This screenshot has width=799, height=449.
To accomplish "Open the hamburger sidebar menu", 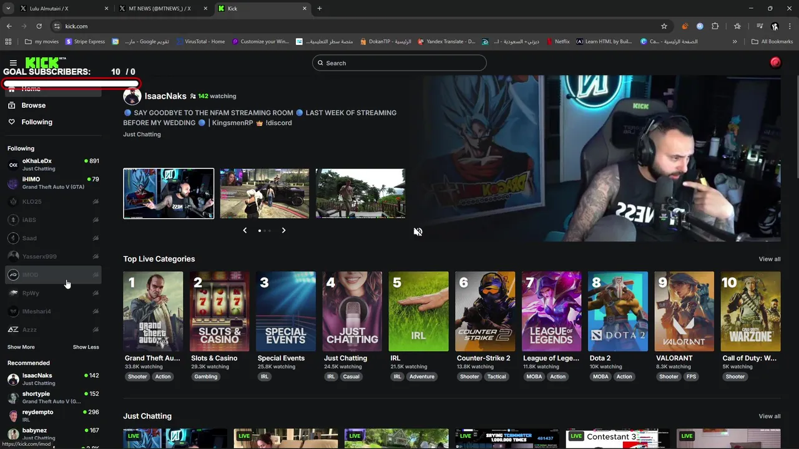I will (x=13, y=63).
